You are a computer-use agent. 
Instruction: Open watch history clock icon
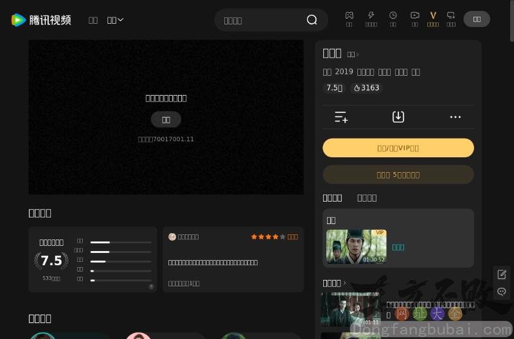coord(393,15)
